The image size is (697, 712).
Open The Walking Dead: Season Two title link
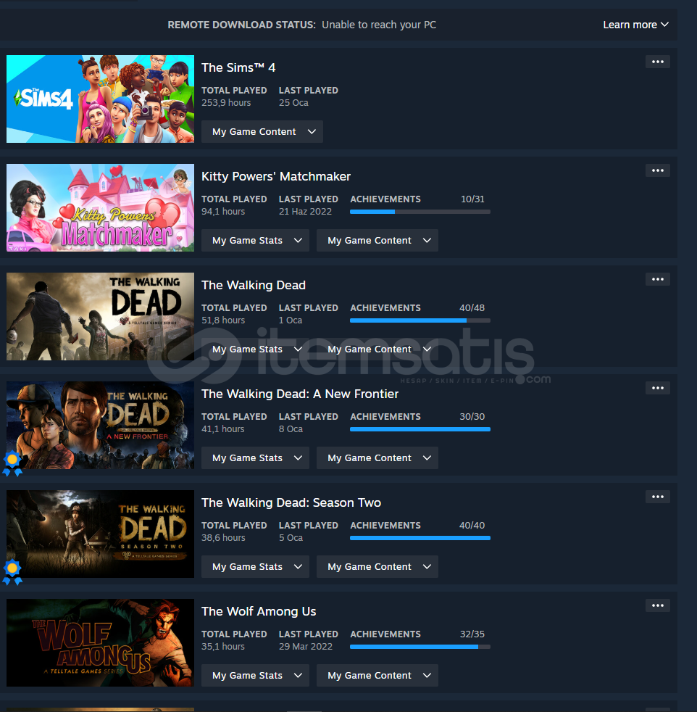[x=291, y=502]
